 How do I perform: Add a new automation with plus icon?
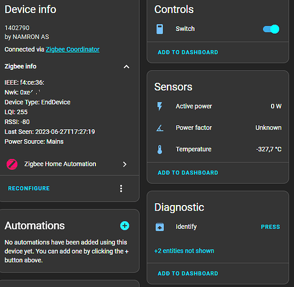coord(125,226)
